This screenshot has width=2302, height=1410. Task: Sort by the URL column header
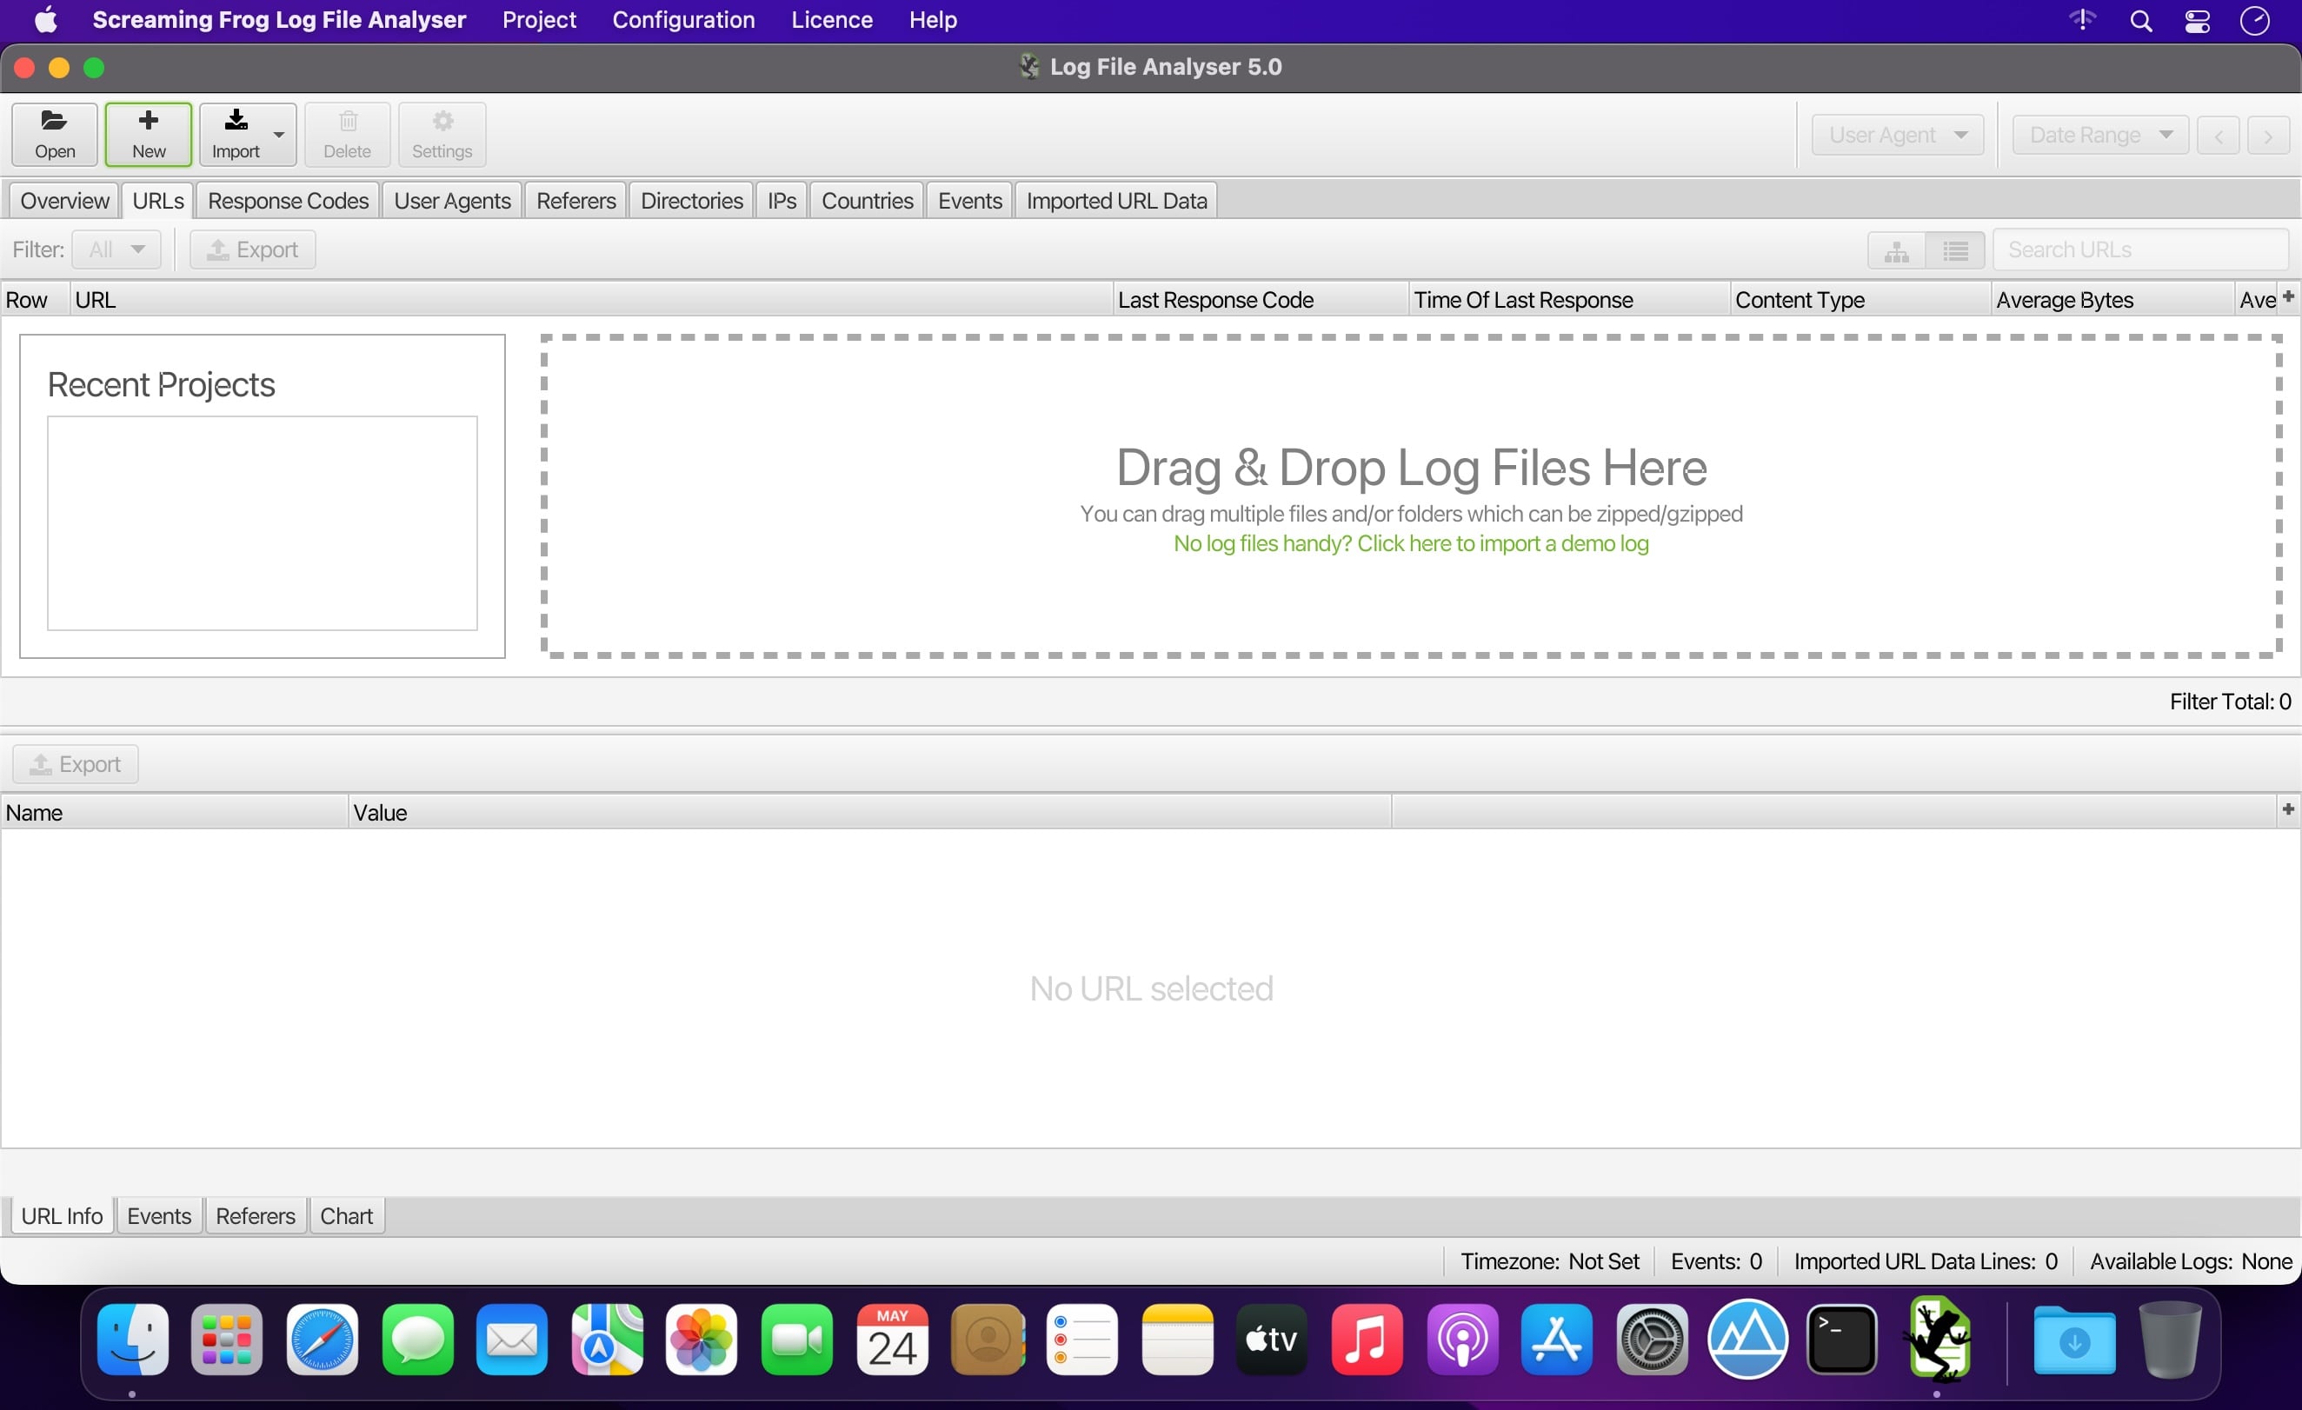tap(591, 300)
